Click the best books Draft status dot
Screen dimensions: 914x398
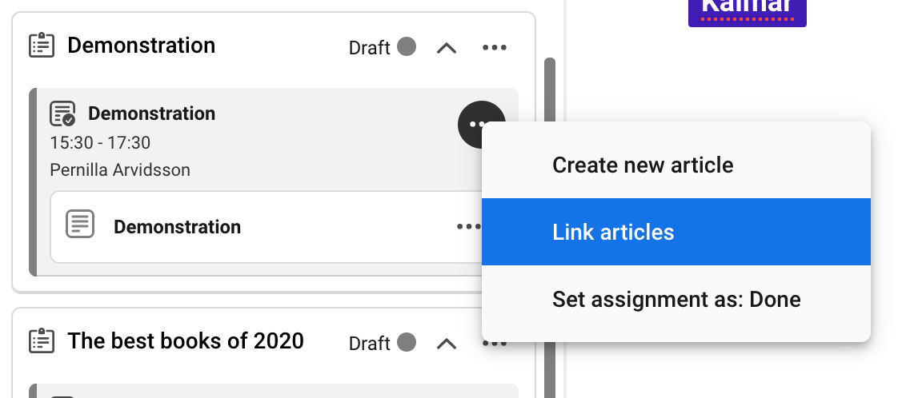[x=407, y=343]
